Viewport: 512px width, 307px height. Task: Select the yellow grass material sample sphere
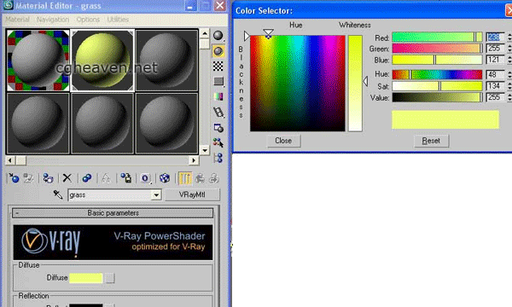coord(102,61)
